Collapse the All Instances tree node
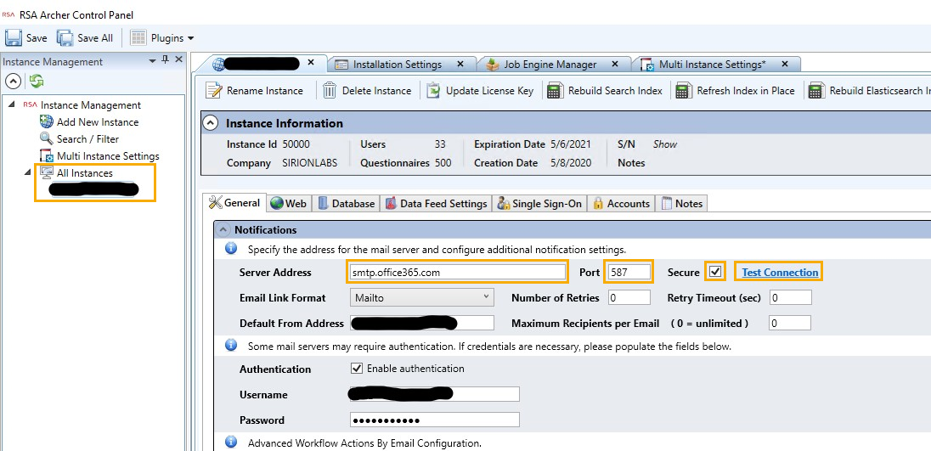 click(26, 172)
